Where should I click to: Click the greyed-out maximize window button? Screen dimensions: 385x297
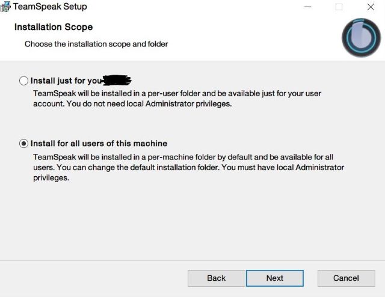click(x=339, y=7)
